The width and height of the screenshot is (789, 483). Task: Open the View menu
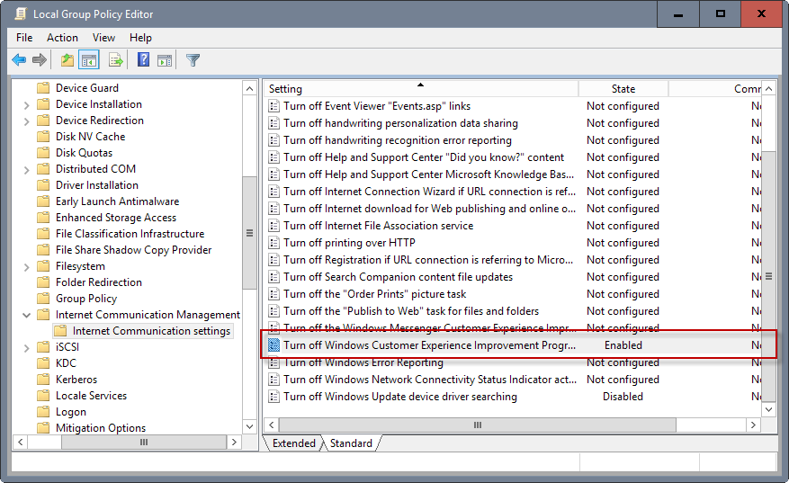coord(103,38)
